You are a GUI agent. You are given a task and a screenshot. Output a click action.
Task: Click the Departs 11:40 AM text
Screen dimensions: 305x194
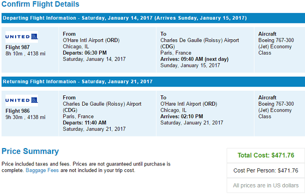84,122
